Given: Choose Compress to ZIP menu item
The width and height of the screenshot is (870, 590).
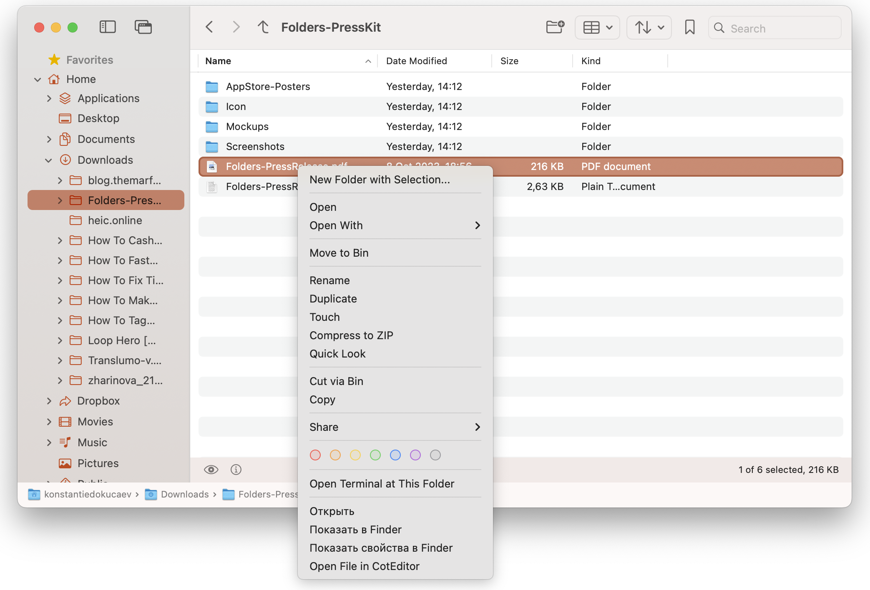Looking at the screenshot, I should (351, 335).
